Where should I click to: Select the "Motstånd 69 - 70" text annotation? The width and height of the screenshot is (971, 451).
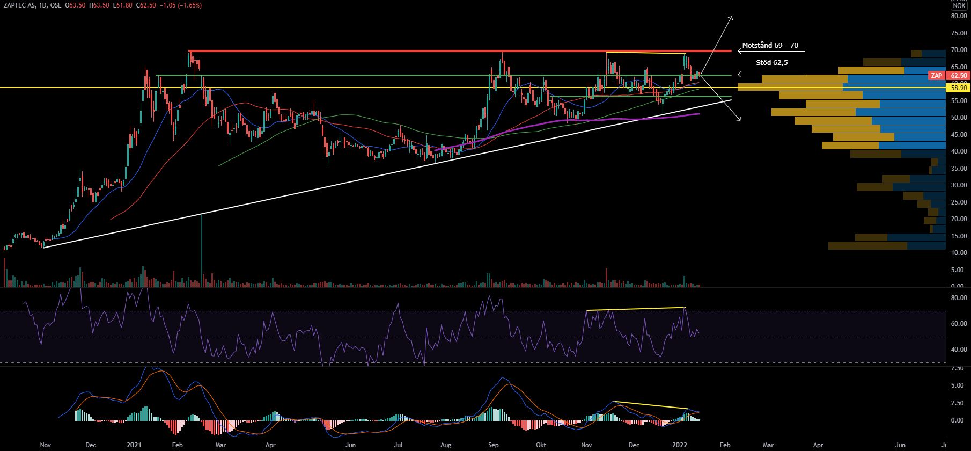pos(770,46)
